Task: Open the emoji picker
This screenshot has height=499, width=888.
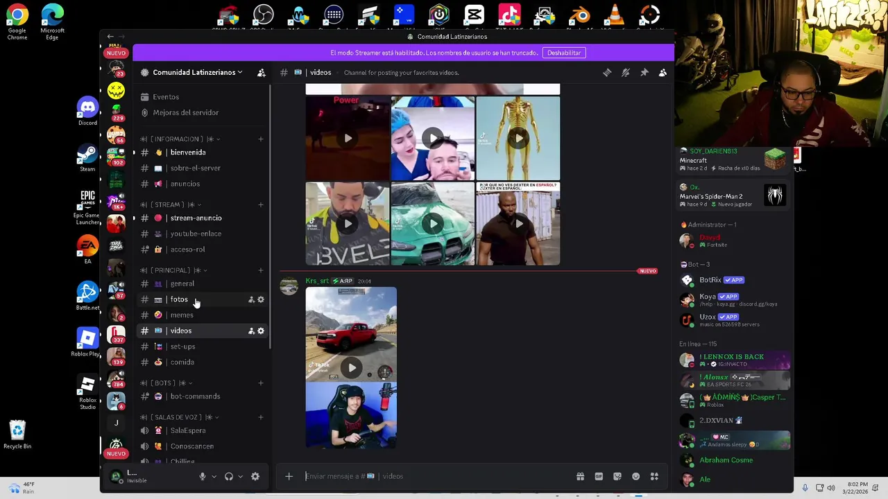Action: [635, 476]
